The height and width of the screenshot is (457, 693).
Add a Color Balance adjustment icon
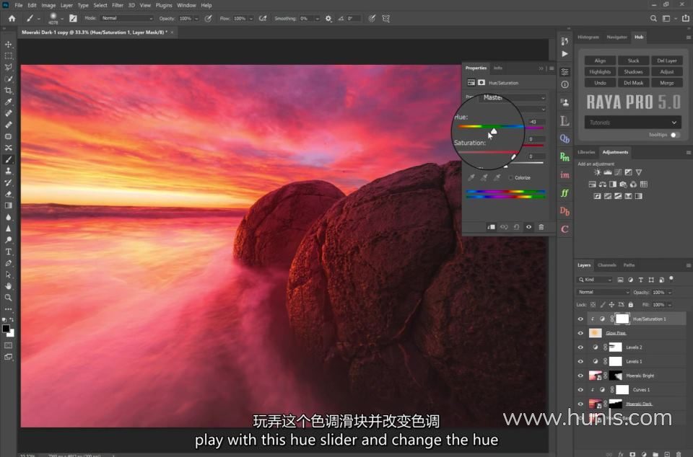pos(602,185)
